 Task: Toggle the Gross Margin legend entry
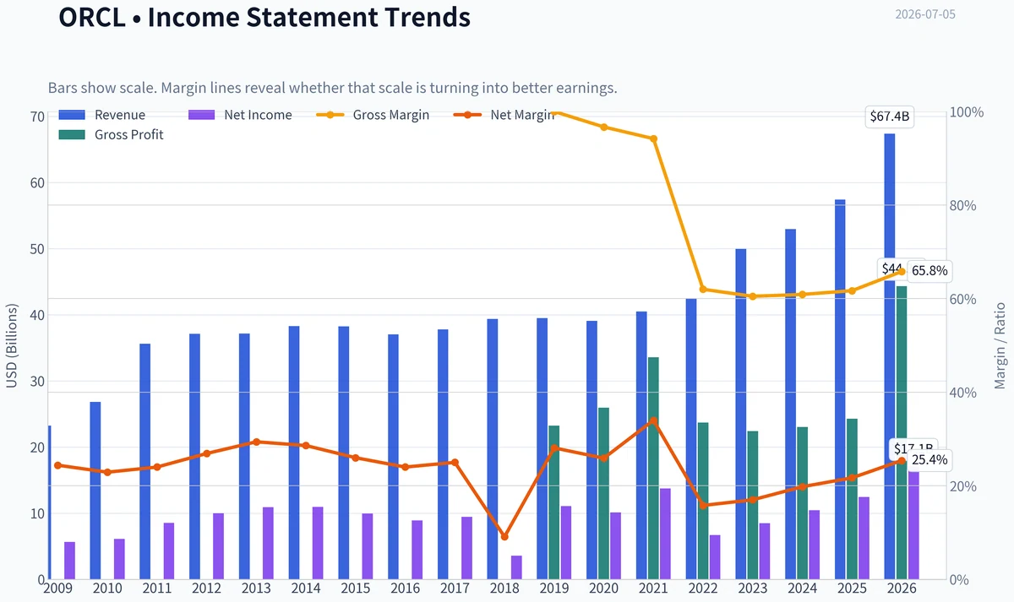click(373, 115)
